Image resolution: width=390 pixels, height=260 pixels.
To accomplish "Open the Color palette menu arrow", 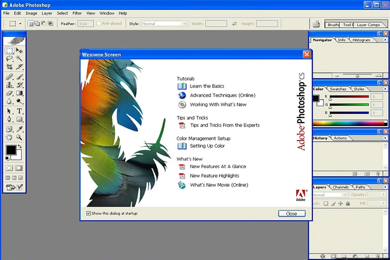I will 385,89.
